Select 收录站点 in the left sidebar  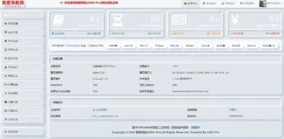pyautogui.click(x=23, y=41)
